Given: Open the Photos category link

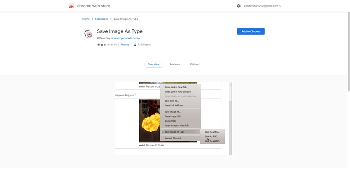Looking at the screenshot, I should point(125,45).
